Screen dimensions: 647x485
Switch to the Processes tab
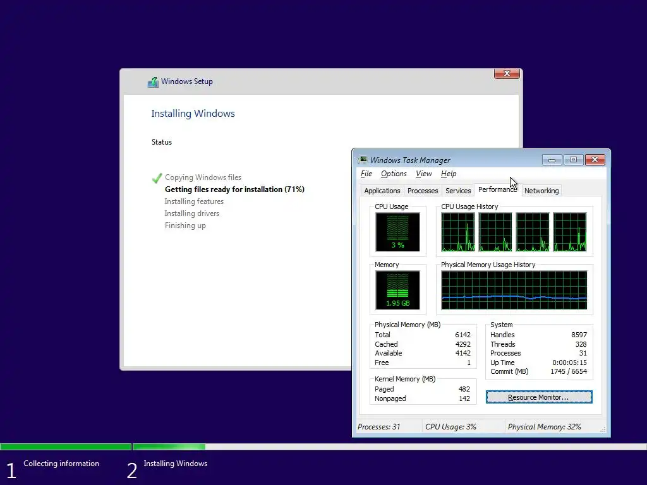click(423, 191)
